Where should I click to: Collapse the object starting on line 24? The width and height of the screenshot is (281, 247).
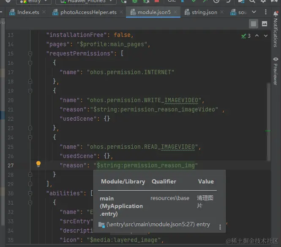click(x=30, y=137)
